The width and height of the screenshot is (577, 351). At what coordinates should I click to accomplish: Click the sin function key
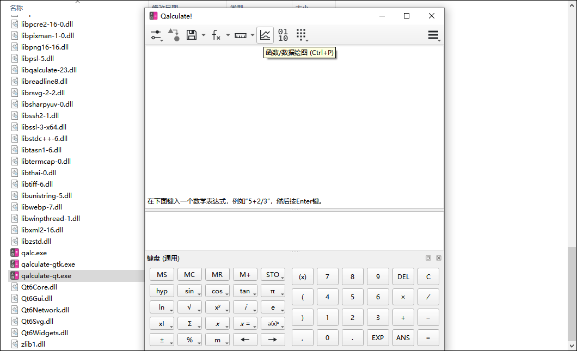coord(189,291)
